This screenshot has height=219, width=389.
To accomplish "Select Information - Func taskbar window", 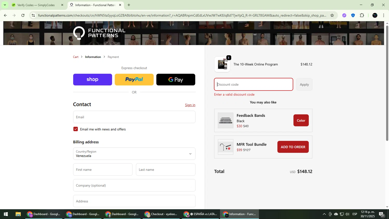I will click(240, 214).
